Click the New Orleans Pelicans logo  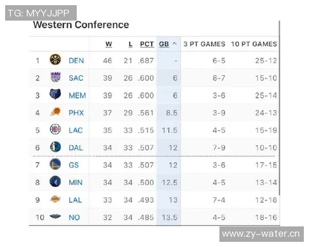coord(55,217)
